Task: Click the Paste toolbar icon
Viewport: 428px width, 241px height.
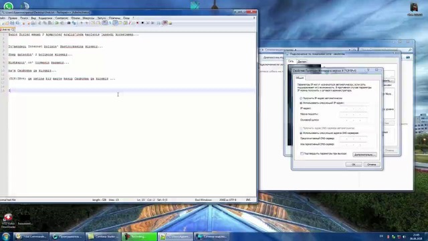Action: (x=50, y=23)
